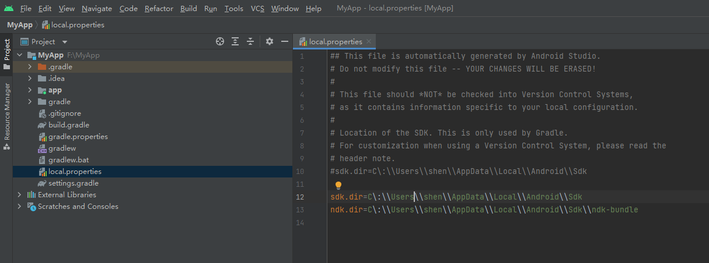Open Project panel gear options
Viewport: 709px width, 263px height.
click(x=270, y=41)
